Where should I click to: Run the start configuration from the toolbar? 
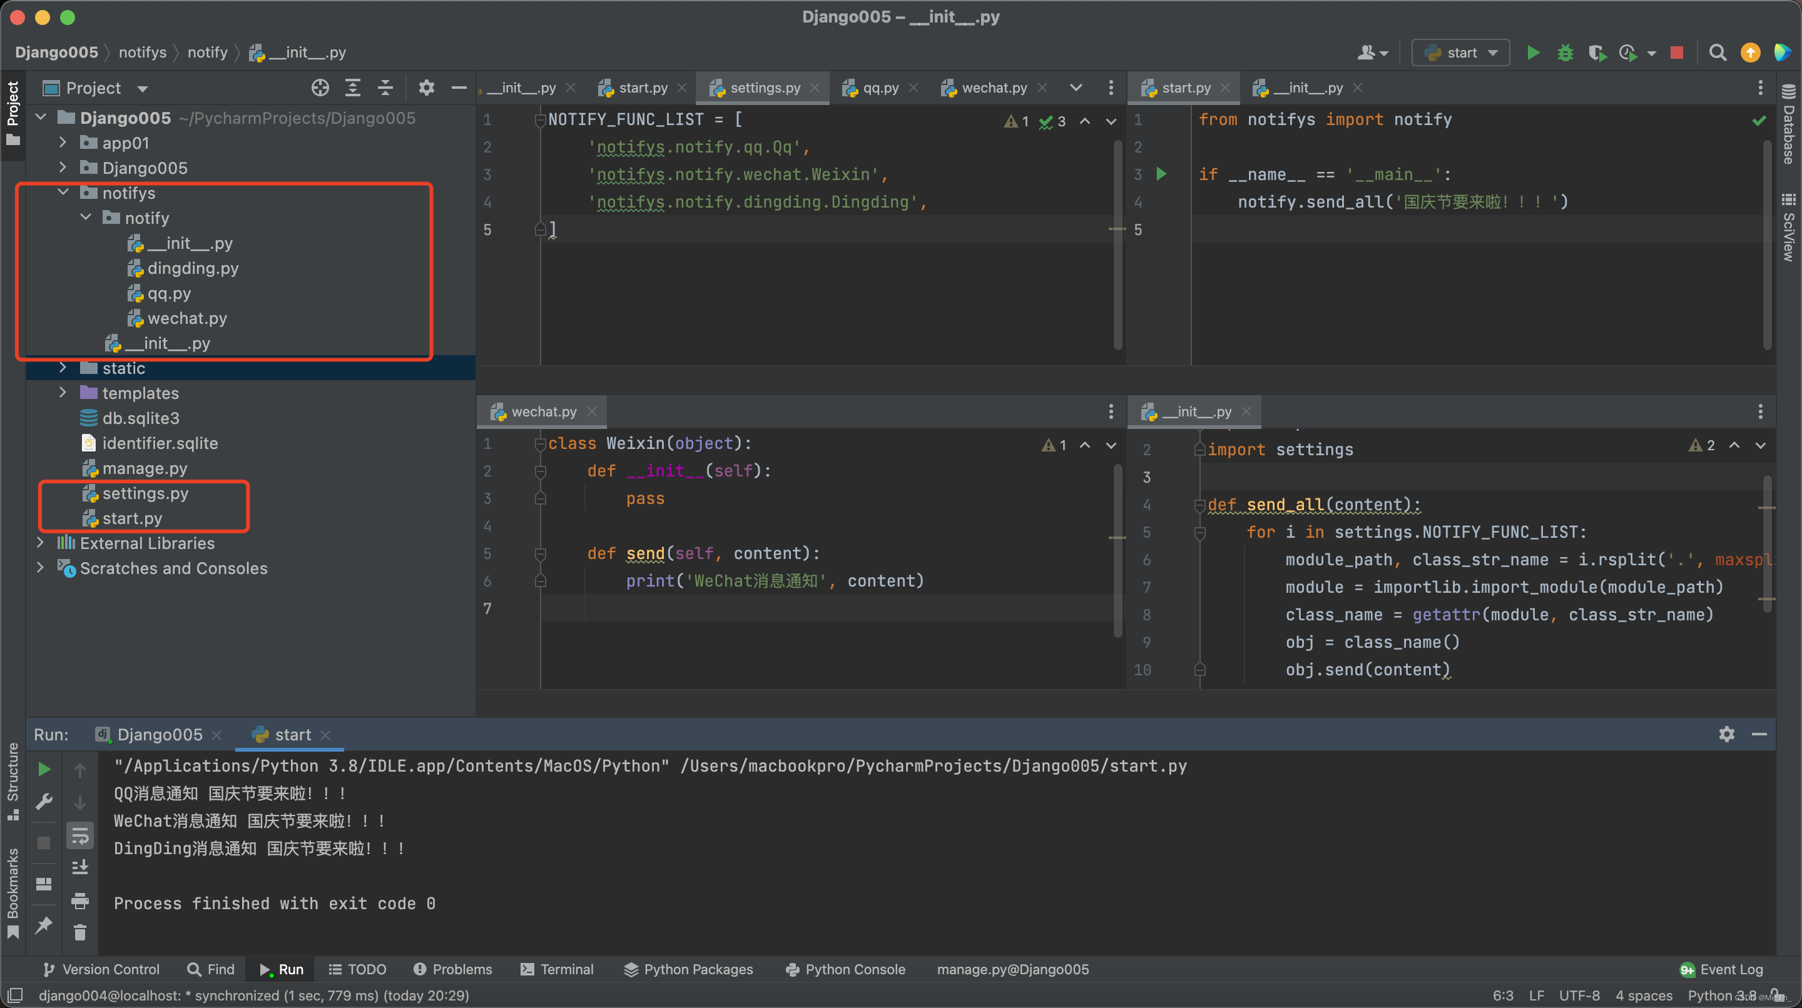click(x=1533, y=53)
